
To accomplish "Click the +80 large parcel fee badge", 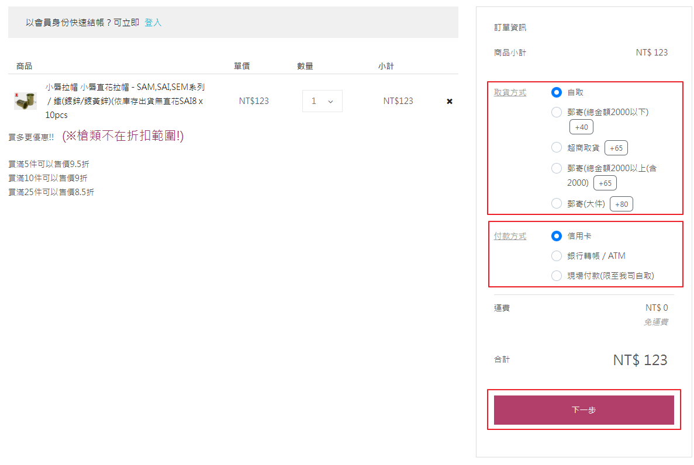I will (x=622, y=204).
